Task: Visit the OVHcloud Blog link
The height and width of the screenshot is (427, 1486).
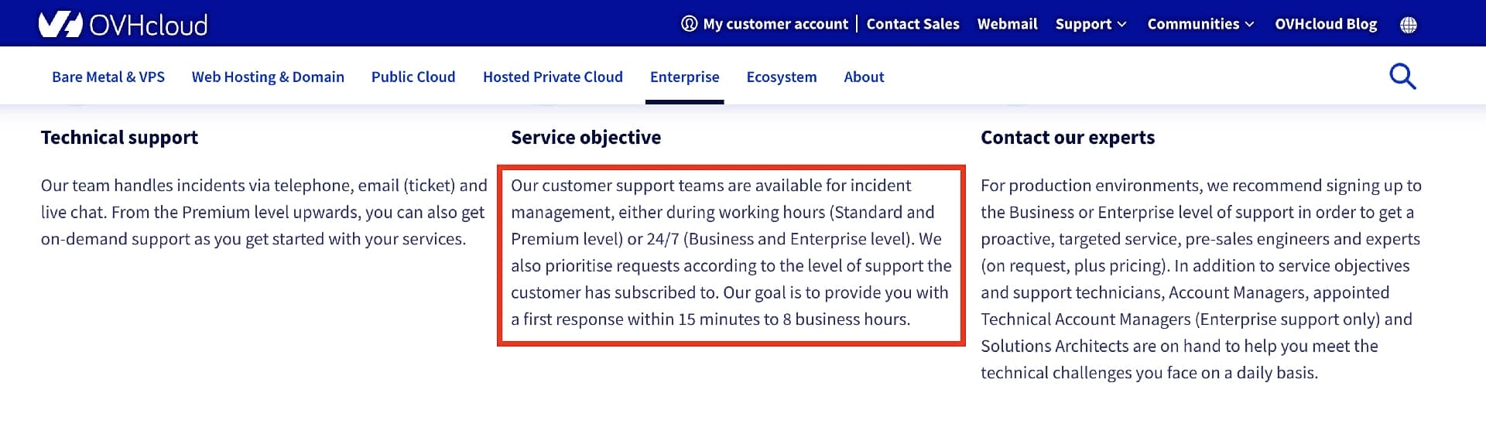Action: click(x=1326, y=24)
